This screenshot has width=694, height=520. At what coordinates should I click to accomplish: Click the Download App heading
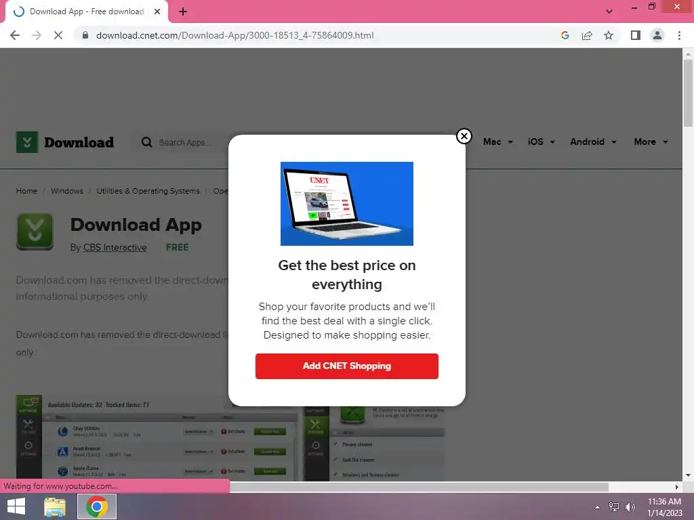[x=136, y=225]
